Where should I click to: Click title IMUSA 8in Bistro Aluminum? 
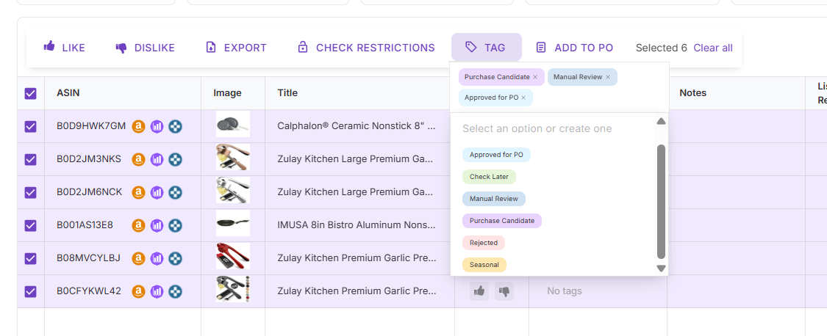click(x=357, y=225)
